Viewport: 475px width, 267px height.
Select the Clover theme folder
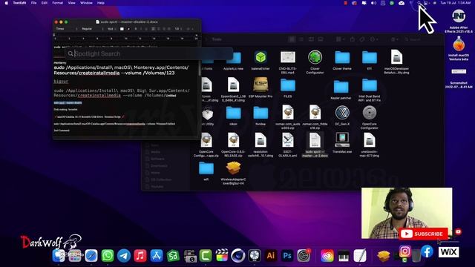[x=342, y=57]
